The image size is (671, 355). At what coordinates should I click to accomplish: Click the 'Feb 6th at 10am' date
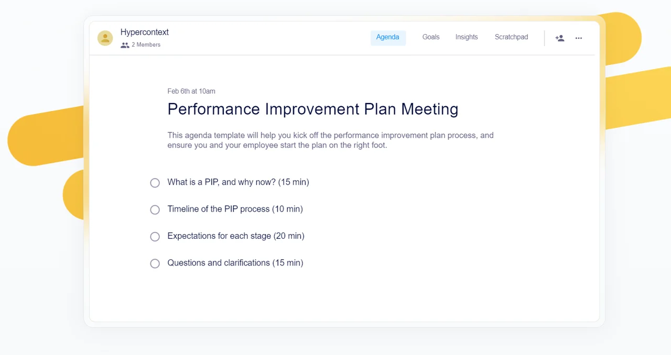click(x=191, y=91)
